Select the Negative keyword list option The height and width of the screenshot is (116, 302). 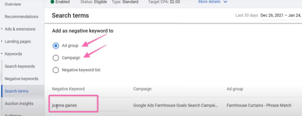[x=56, y=70]
